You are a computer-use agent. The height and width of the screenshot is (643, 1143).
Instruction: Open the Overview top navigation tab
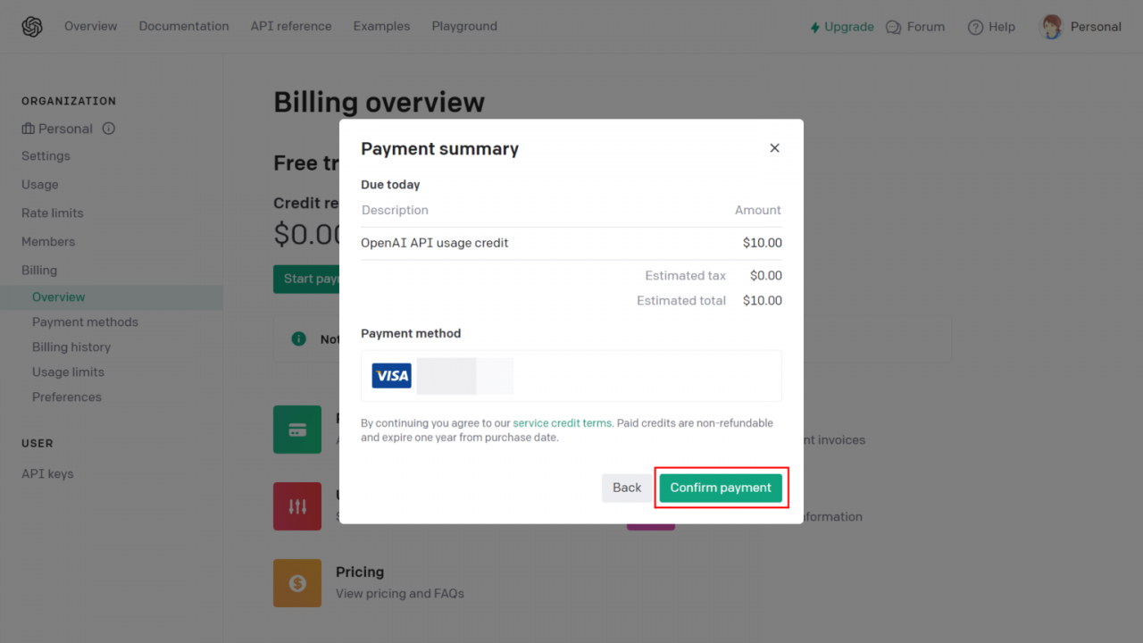click(x=90, y=27)
